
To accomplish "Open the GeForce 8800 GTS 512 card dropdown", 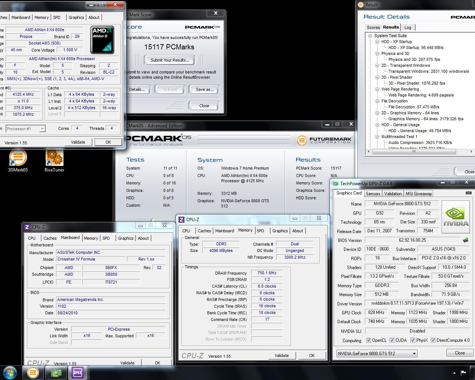I will click(377, 353).
